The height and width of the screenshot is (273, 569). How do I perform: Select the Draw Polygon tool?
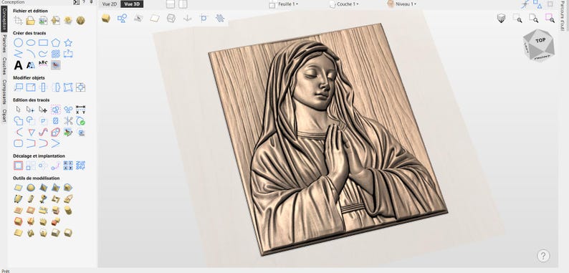click(55, 43)
